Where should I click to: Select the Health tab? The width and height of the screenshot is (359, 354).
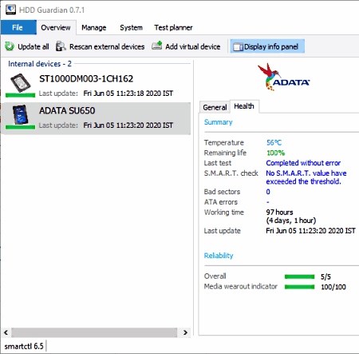[x=244, y=106]
